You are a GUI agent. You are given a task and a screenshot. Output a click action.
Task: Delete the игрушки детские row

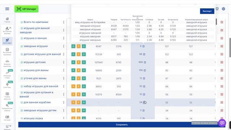pyautogui.click(x=222, y=62)
